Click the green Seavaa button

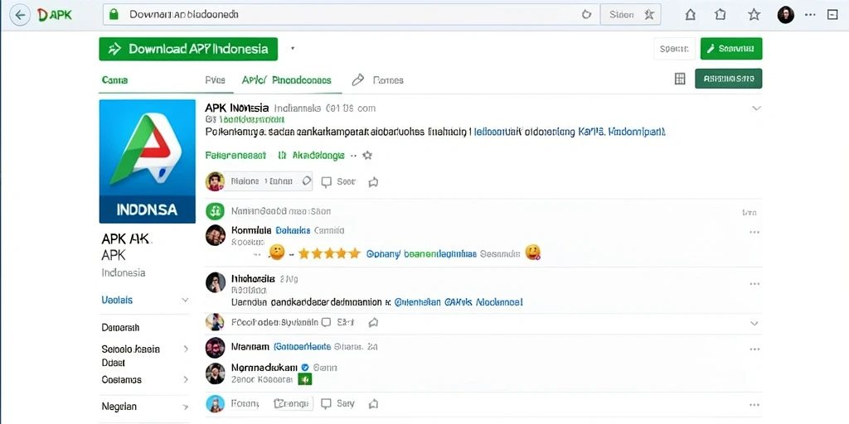click(731, 49)
